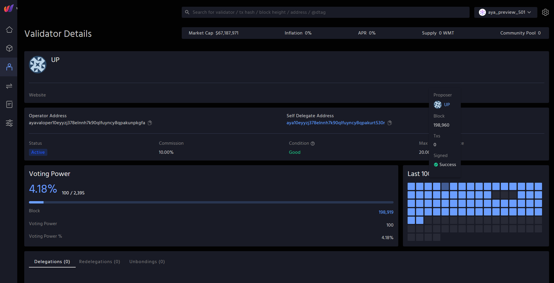
Task: Open the aya_preview_501 network dropdown
Action: tap(505, 12)
